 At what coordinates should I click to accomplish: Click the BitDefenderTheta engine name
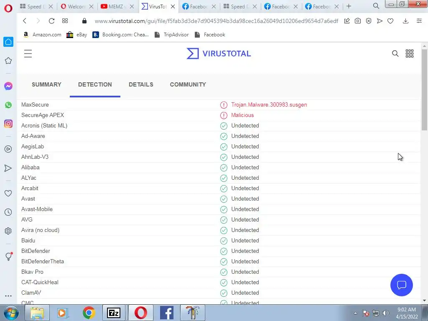click(x=43, y=262)
